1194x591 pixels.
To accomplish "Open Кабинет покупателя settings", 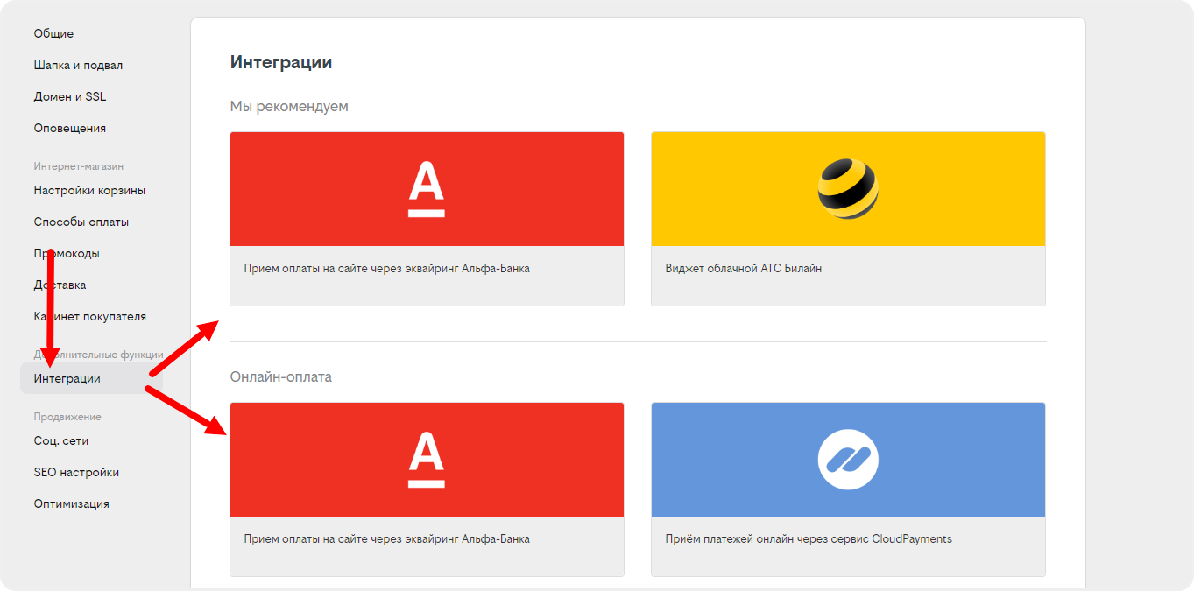I will click(89, 316).
